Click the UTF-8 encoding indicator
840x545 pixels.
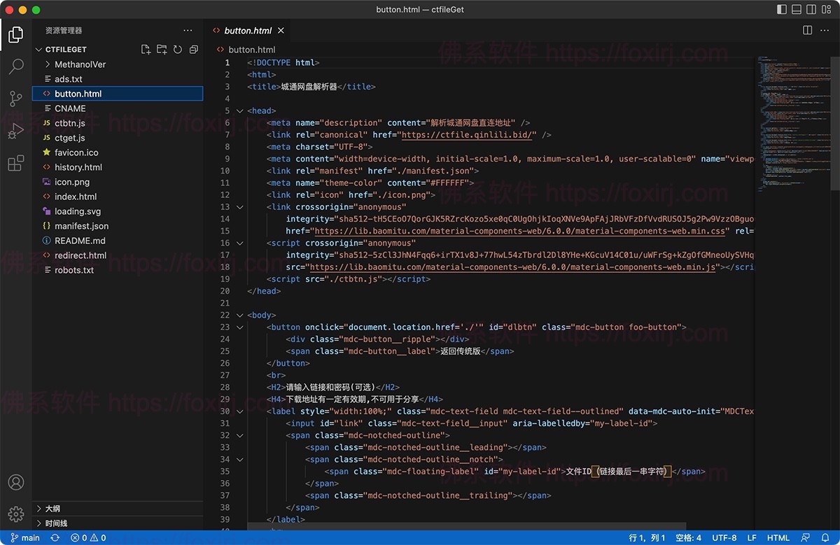coord(724,538)
